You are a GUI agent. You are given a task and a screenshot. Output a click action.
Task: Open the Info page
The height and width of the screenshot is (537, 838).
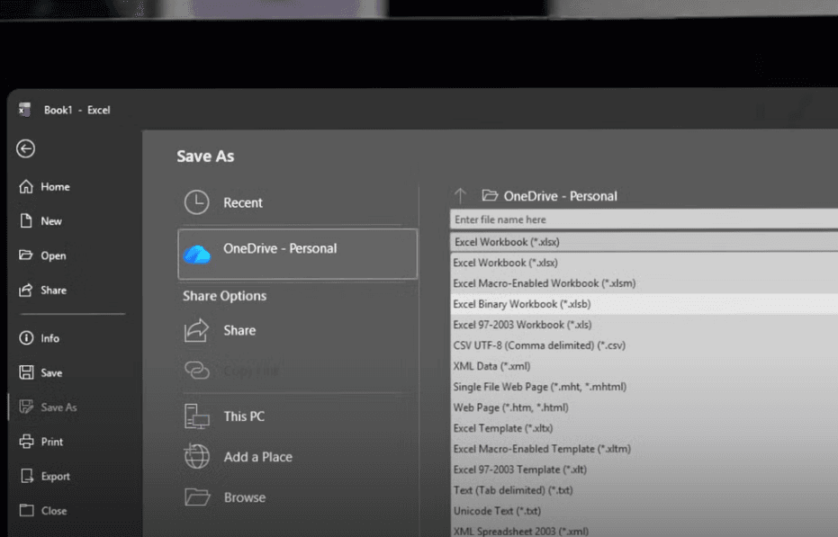point(50,338)
